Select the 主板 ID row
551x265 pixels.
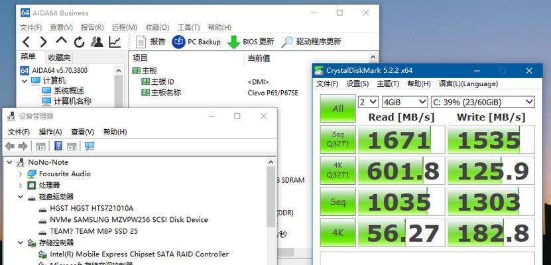(157, 81)
